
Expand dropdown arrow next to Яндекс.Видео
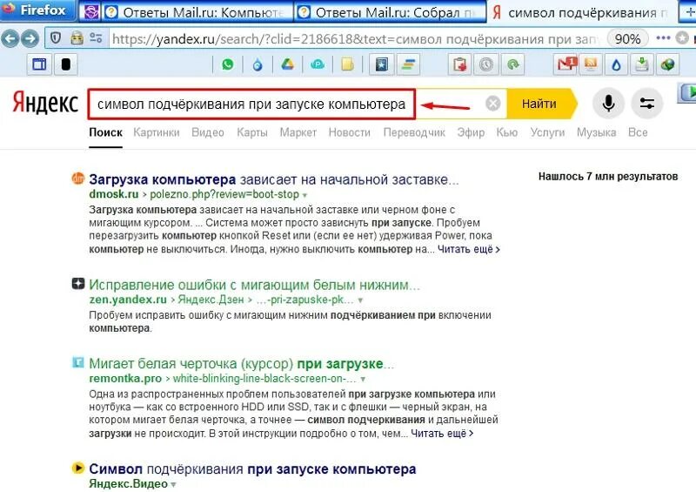coord(173,484)
